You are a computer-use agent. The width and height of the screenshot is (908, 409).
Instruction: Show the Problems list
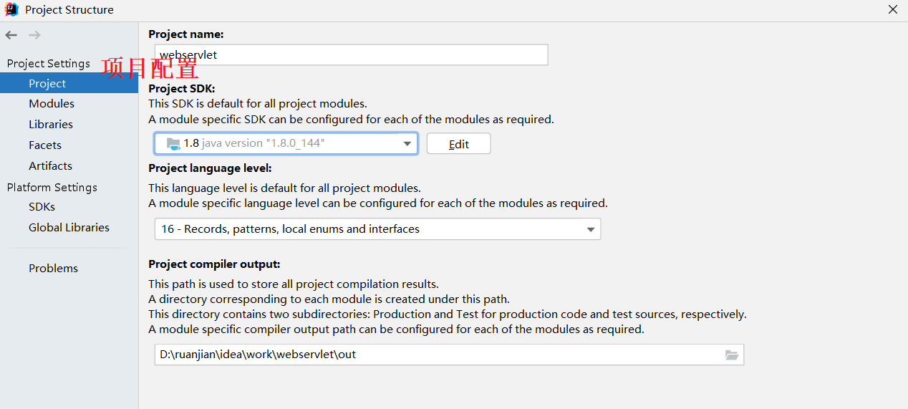point(53,269)
